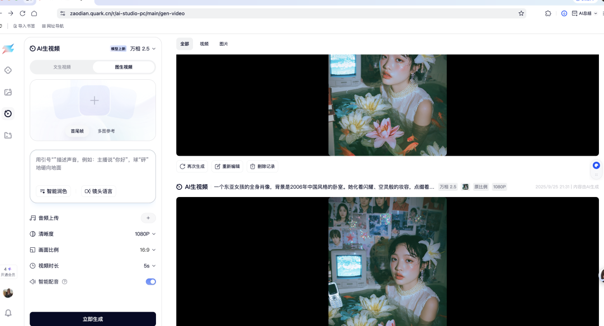Click the 4-credits membership badge
The image size is (604, 326).
point(8,271)
